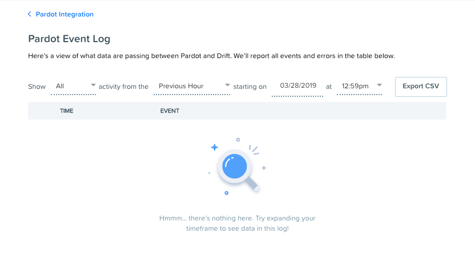This screenshot has height=270, width=475.
Task: Click the "there's nothing here" empty message
Action: (237, 223)
